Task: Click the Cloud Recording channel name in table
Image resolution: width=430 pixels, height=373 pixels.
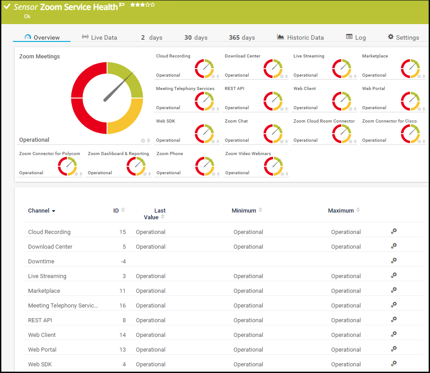Action: coord(49,232)
